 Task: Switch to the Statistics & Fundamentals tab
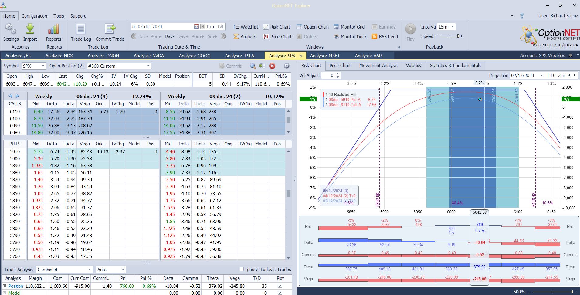[x=455, y=66]
